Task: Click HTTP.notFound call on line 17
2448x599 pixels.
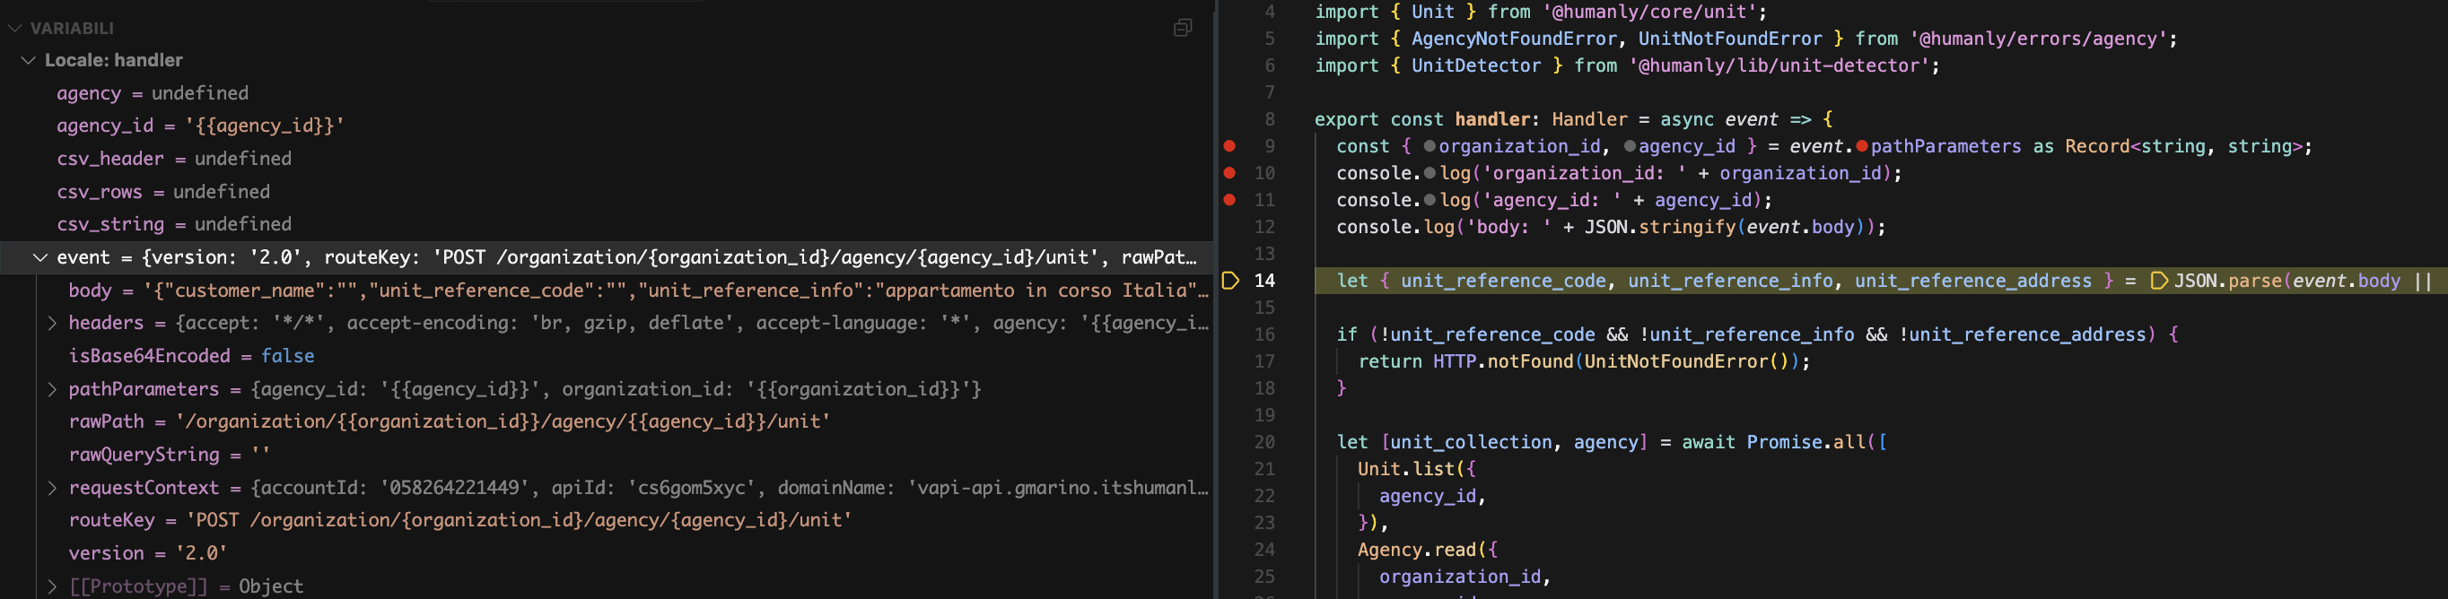Action: click(1503, 361)
